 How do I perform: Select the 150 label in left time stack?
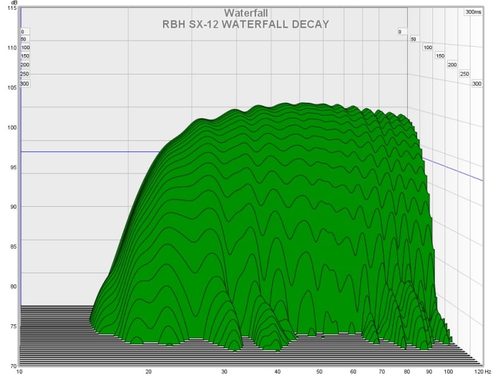pos(25,56)
